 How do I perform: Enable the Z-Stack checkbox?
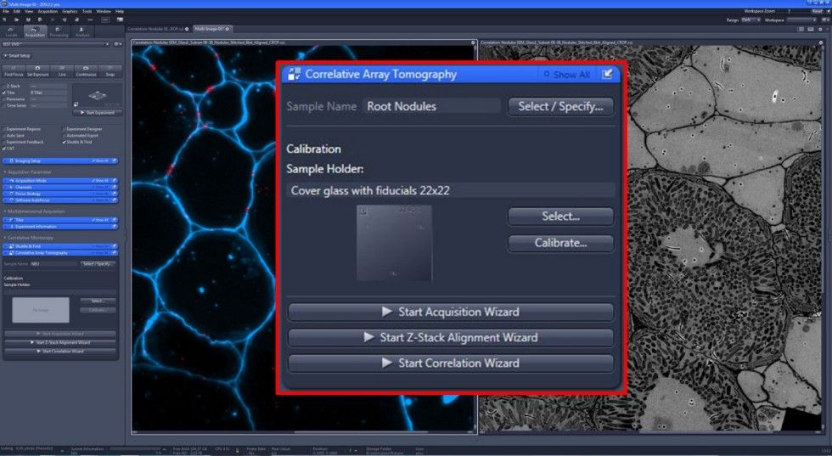pos(3,86)
